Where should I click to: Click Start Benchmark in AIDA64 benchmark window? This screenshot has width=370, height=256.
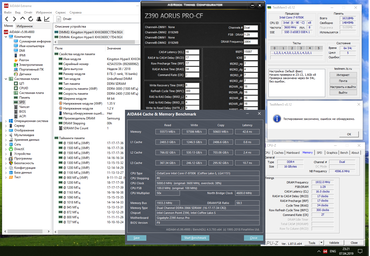[x=195, y=238]
